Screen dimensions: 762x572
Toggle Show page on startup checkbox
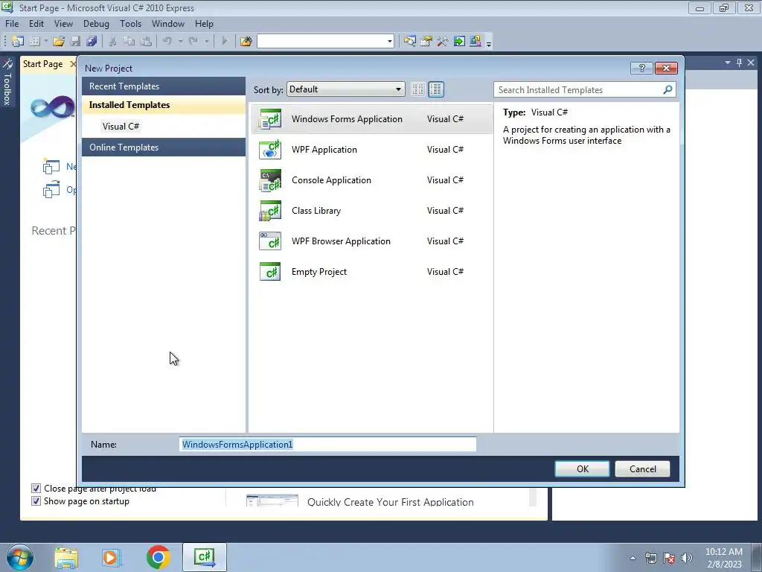pos(36,501)
